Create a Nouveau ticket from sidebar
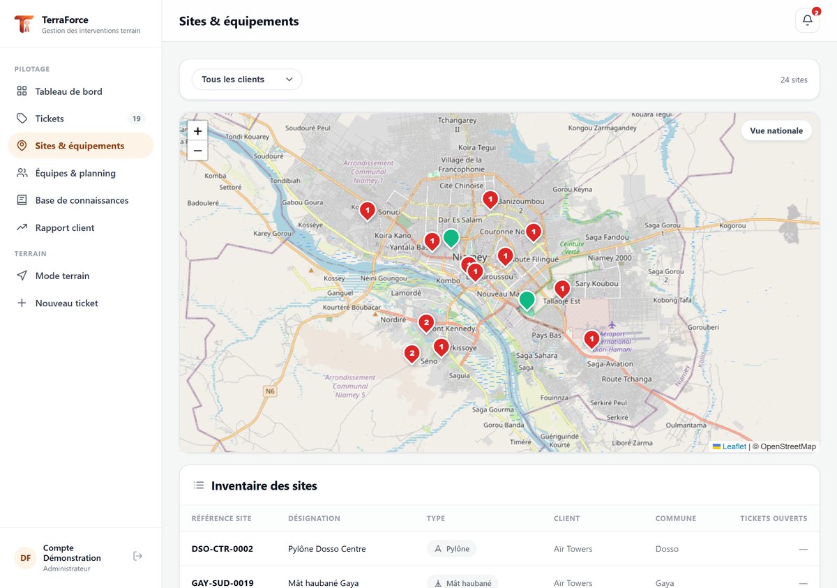The width and height of the screenshot is (837, 588). coord(80,303)
